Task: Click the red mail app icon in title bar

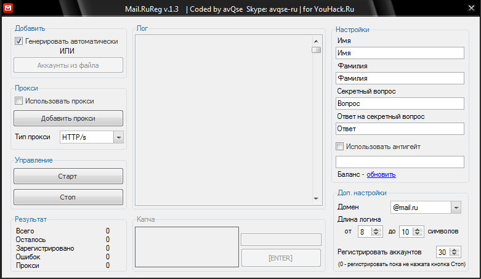Action: [x=8, y=8]
